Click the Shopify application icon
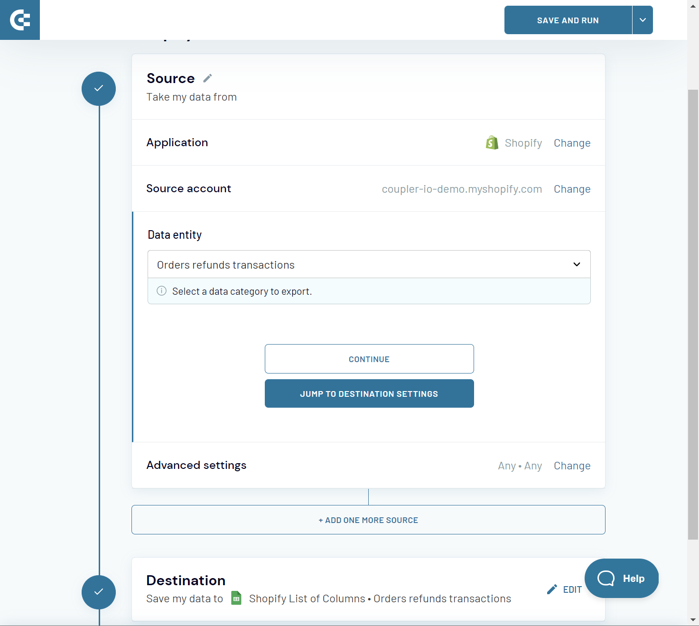 pos(492,142)
